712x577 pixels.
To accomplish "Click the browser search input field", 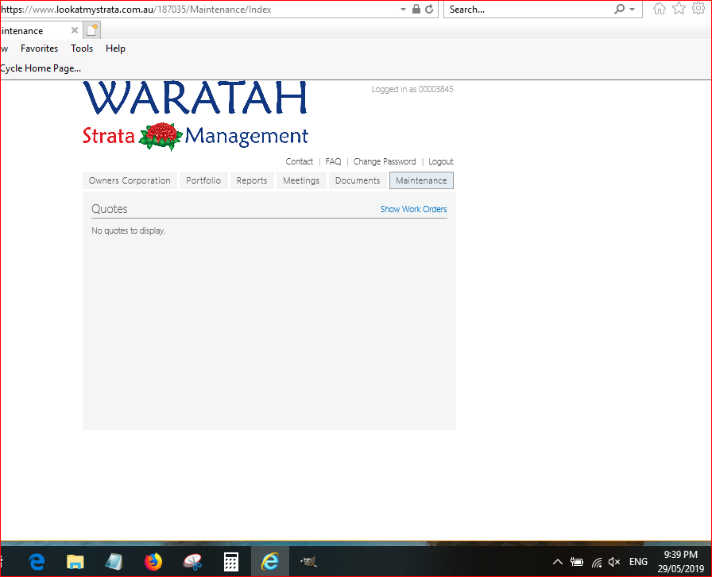I will 529,9.
